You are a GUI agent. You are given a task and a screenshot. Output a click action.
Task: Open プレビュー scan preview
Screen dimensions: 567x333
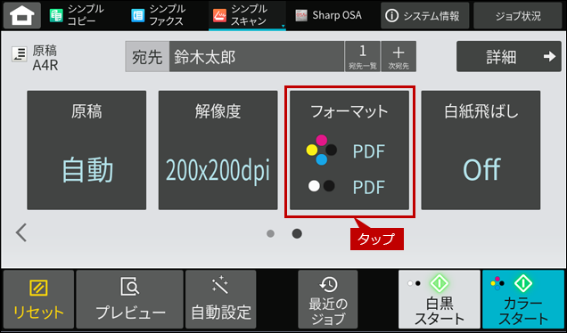(130, 299)
